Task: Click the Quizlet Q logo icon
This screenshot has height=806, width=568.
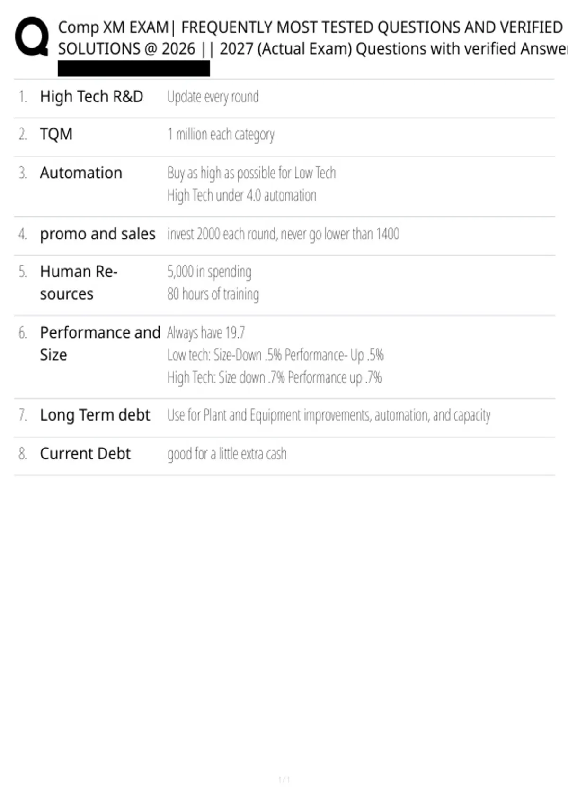Action: tap(32, 37)
